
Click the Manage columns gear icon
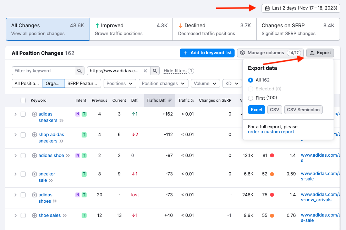click(x=242, y=52)
